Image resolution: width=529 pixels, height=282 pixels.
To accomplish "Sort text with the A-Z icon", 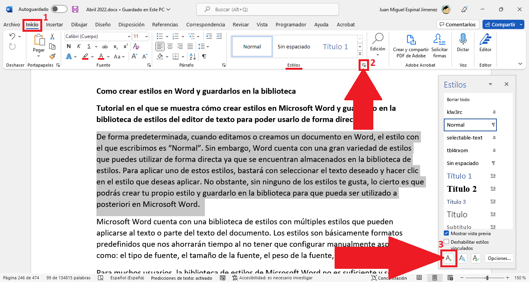I will [194, 57].
